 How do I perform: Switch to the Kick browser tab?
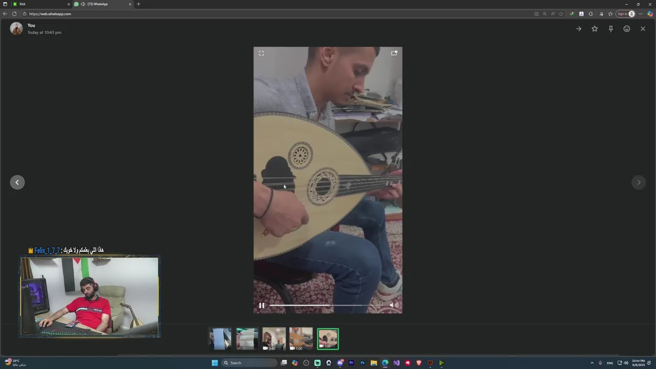click(41, 4)
